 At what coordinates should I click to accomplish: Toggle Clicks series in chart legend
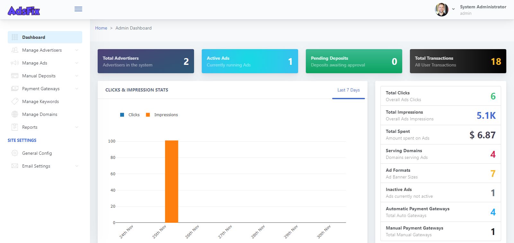pos(130,115)
